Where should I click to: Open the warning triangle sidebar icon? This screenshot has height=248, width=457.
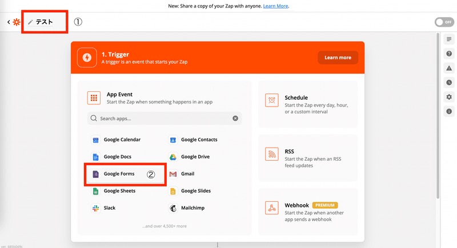tap(449, 68)
